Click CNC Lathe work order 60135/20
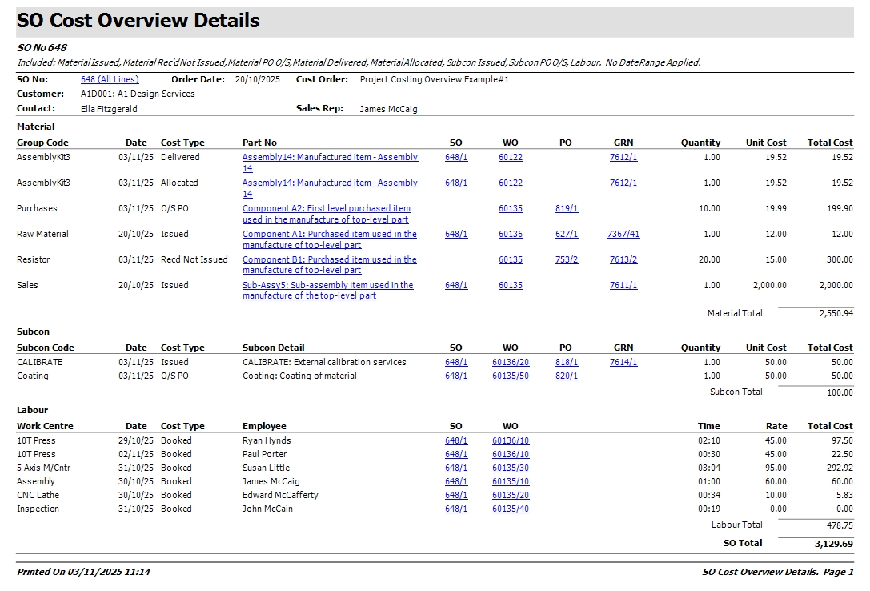Screen dimensions: 870x591 pyautogui.click(x=511, y=496)
